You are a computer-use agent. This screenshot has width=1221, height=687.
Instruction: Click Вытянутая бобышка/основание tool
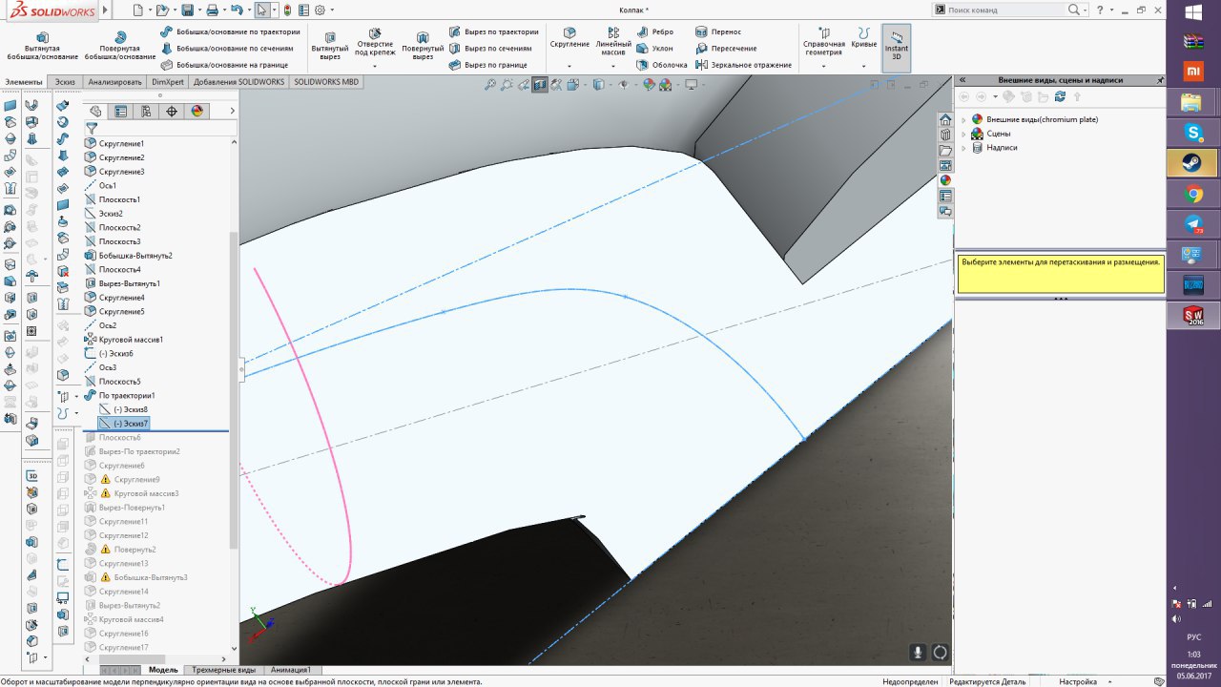42,45
